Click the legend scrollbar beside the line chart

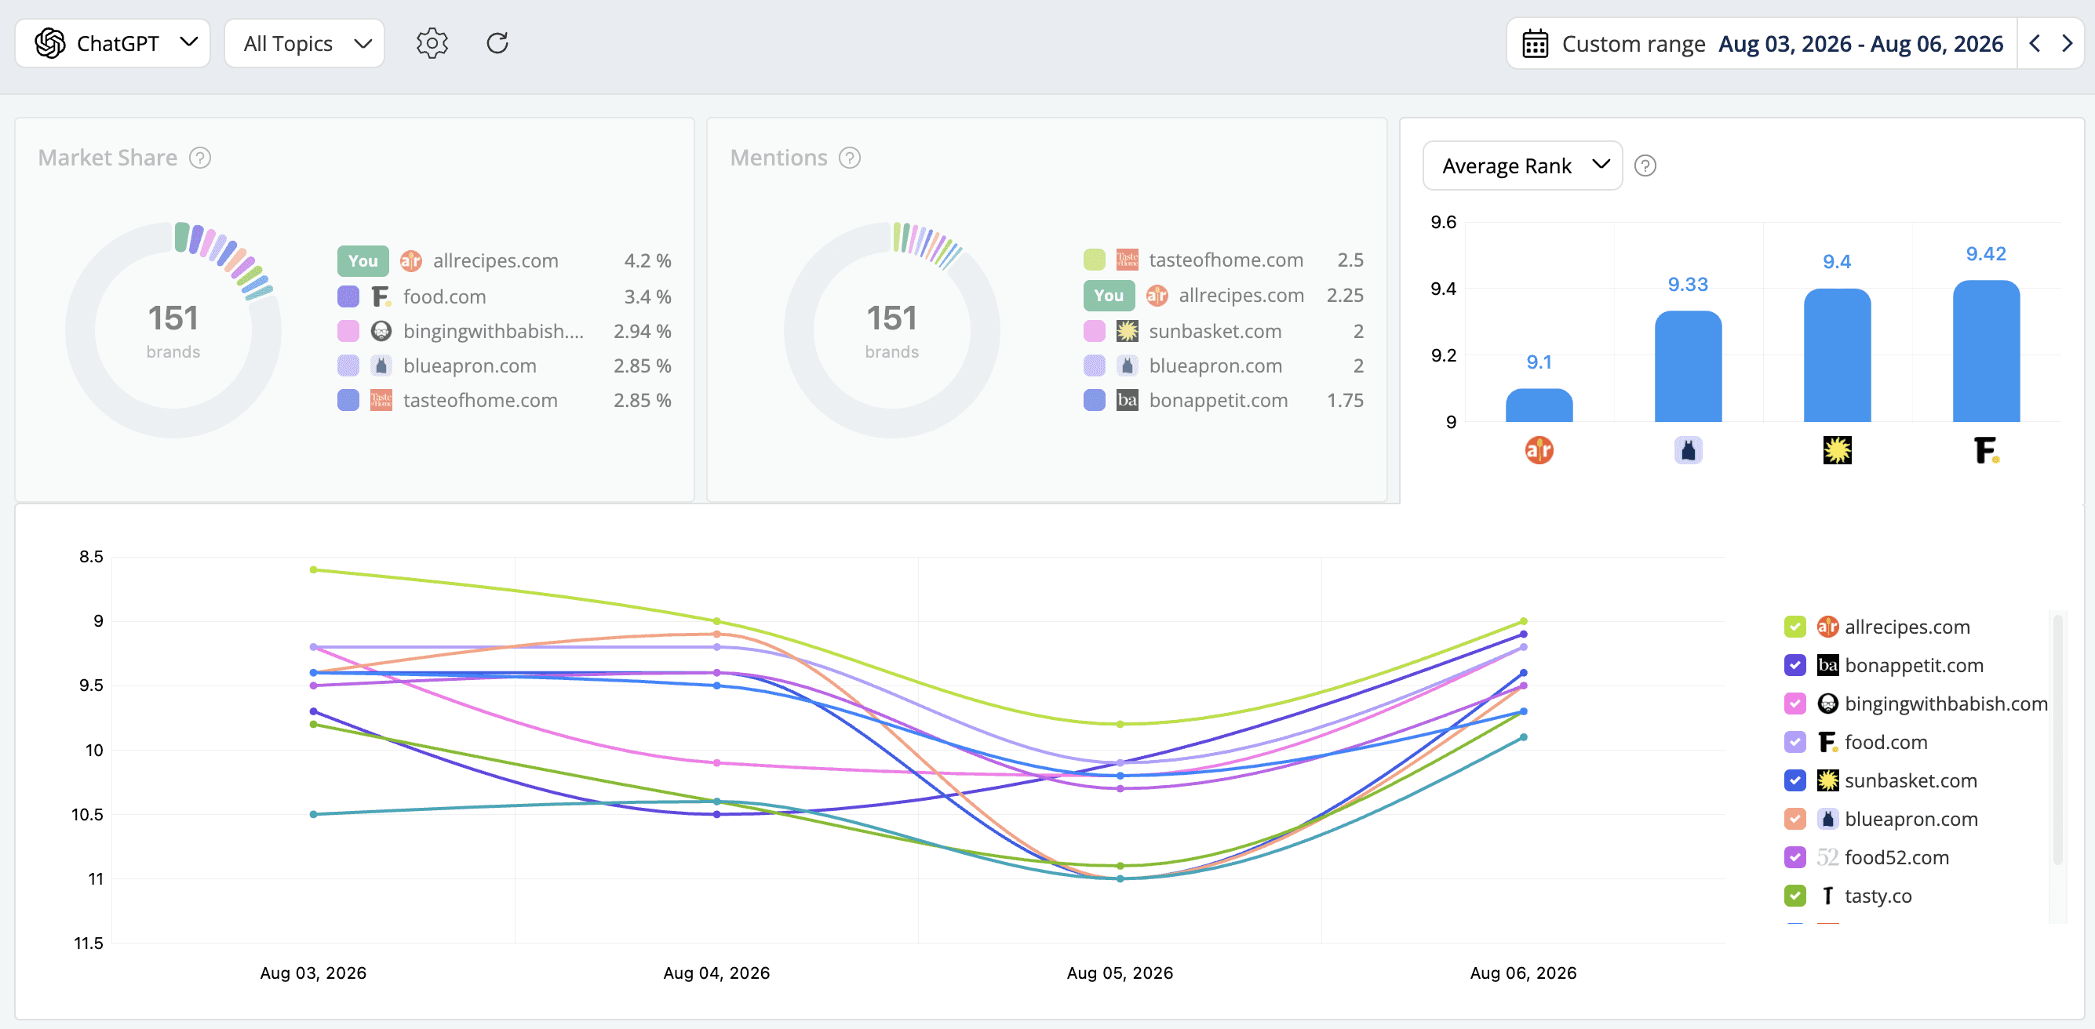coord(2057,739)
